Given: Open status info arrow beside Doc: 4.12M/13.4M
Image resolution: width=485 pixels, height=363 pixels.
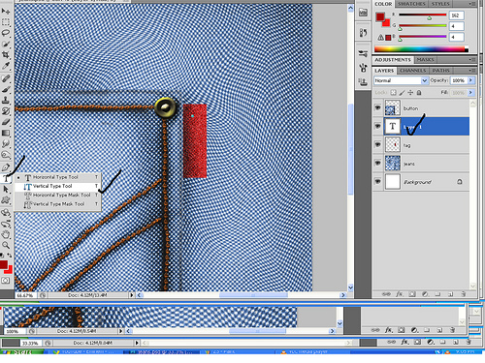Looking at the screenshot, I should [131, 295].
